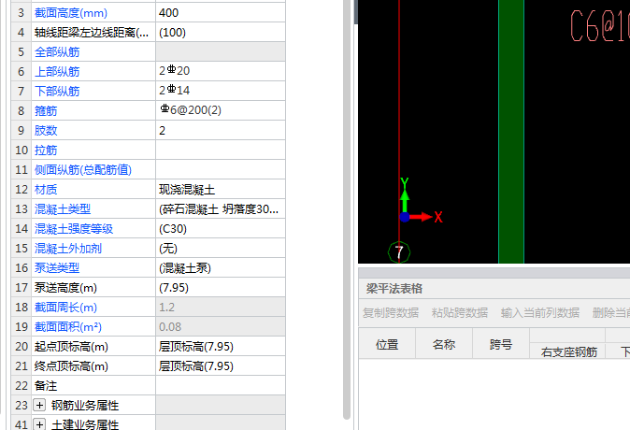Open the 泵送类型 (混凝土泵) field

tap(221, 268)
